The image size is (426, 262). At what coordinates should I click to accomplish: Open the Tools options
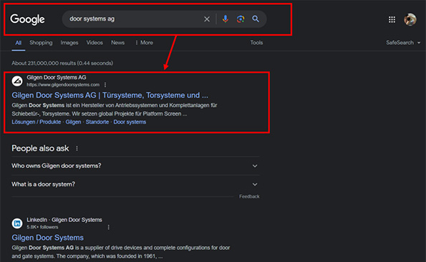coord(256,43)
